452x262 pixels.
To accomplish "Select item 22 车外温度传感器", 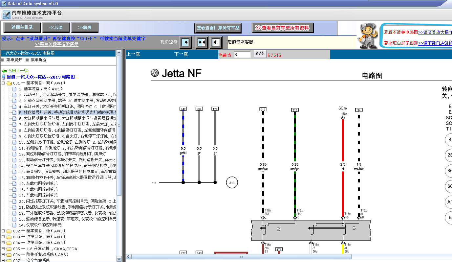I will coord(67,213).
